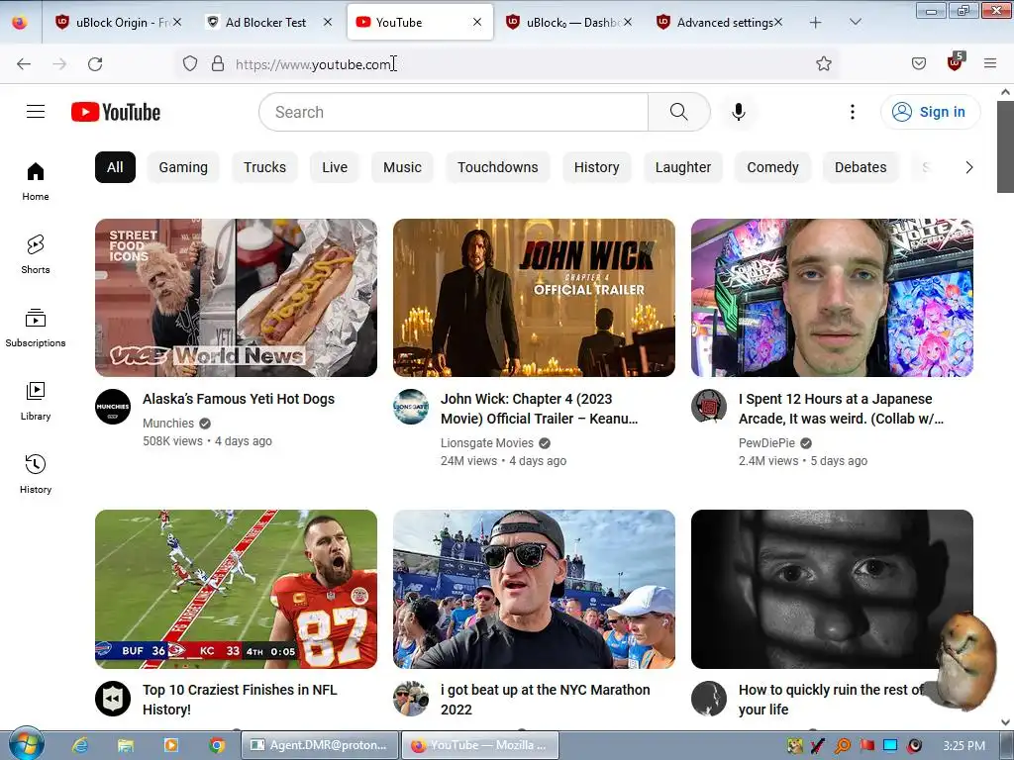Select the Live category chip

coord(335,167)
